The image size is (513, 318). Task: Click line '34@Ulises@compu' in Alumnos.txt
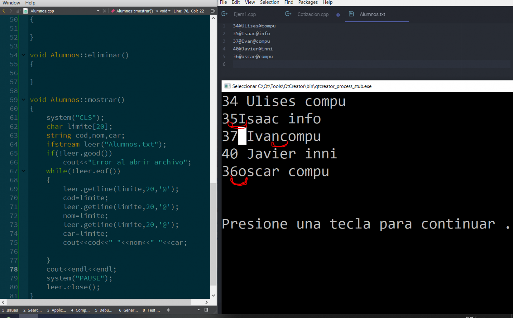click(254, 26)
